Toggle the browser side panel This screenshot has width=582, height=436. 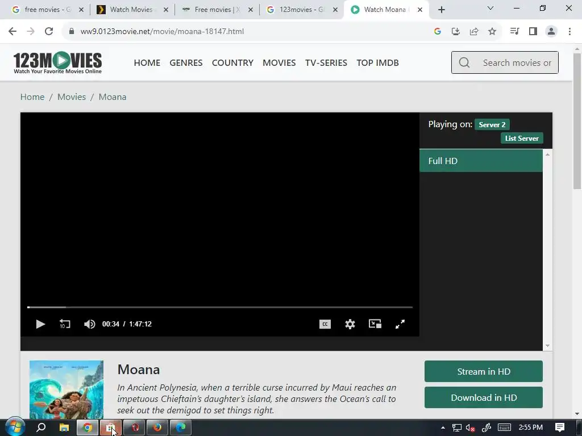pos(533,32)
